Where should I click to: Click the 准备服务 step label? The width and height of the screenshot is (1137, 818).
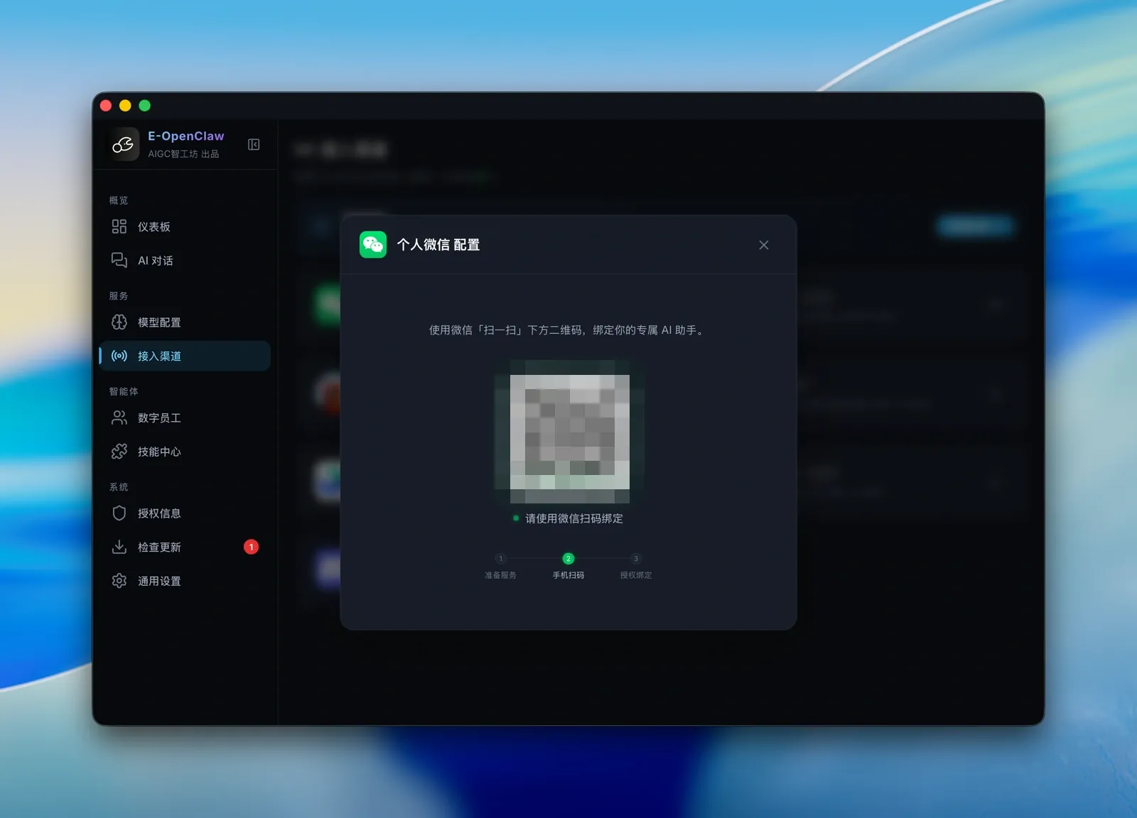[500, 575]
